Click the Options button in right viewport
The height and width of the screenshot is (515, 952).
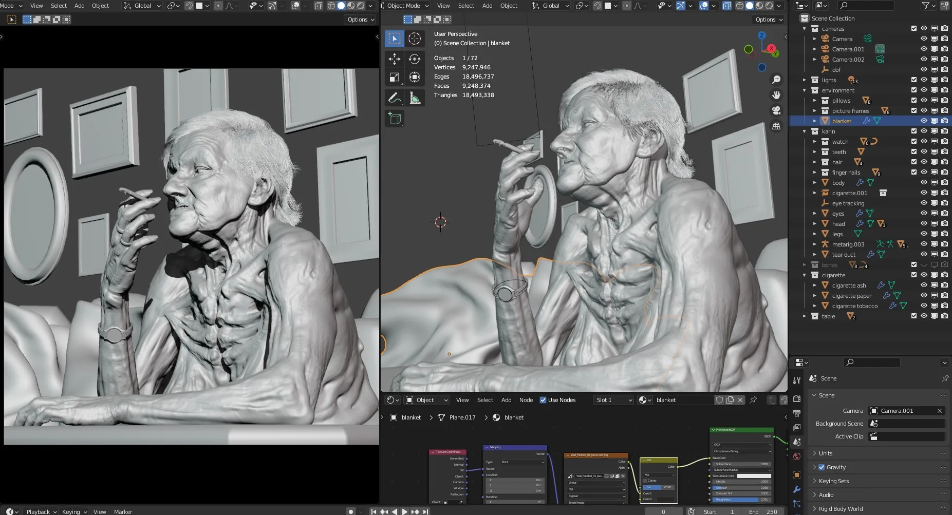point(769,20)
